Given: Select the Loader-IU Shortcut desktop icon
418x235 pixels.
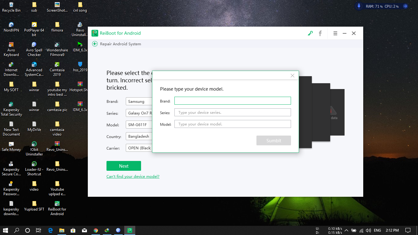Looking at the screenshot, I should tap(34, 168).
